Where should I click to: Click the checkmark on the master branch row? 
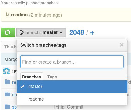point(22,87)
